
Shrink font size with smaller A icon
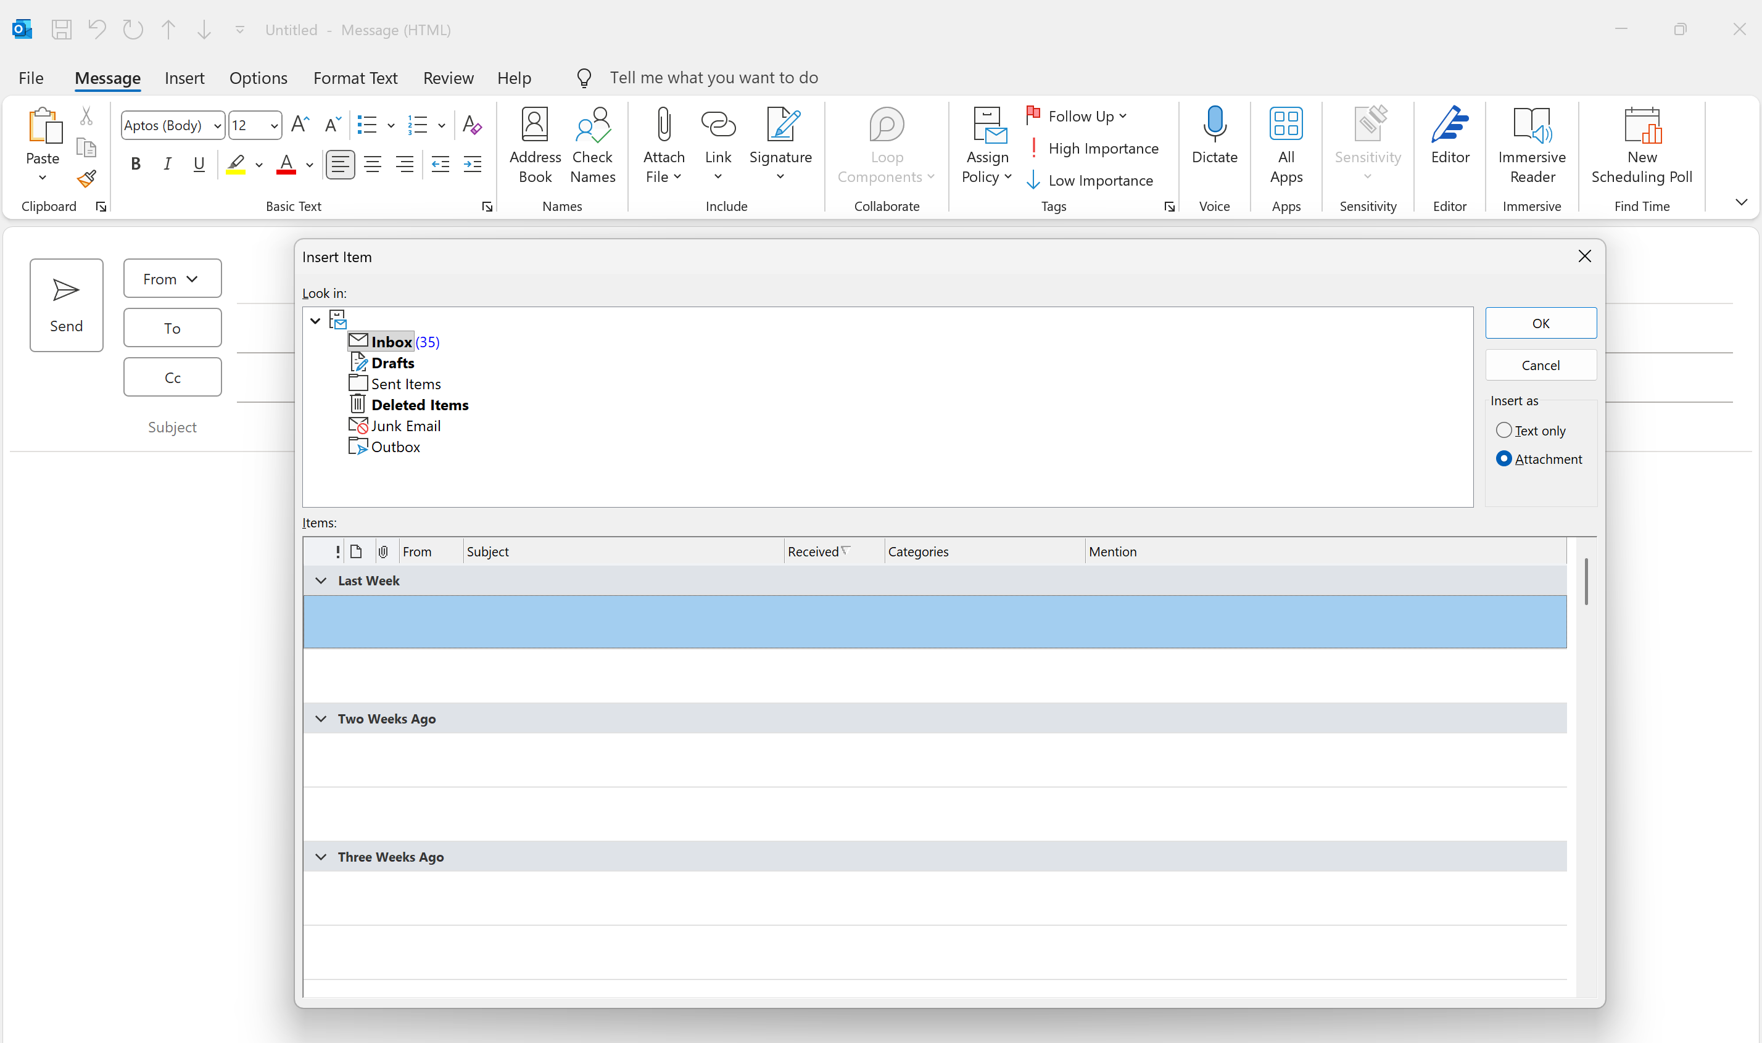pos(333,125)
